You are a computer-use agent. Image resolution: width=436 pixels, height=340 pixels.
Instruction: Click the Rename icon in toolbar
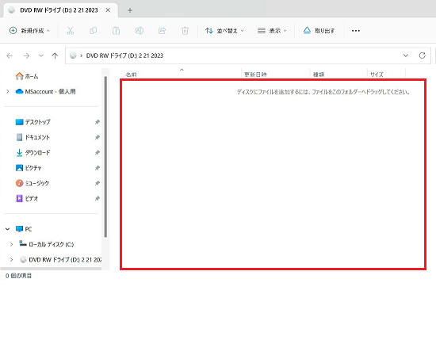click(139, 31)
